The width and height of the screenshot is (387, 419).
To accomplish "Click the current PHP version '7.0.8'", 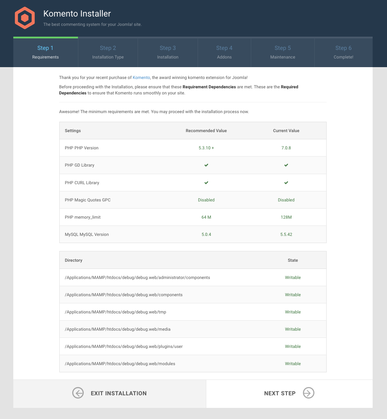I will [286, 148].
